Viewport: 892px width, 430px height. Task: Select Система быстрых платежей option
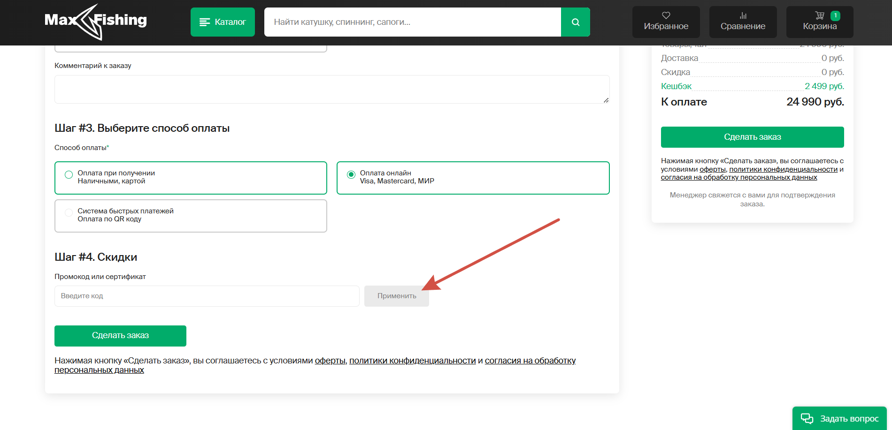coord(191,216)
